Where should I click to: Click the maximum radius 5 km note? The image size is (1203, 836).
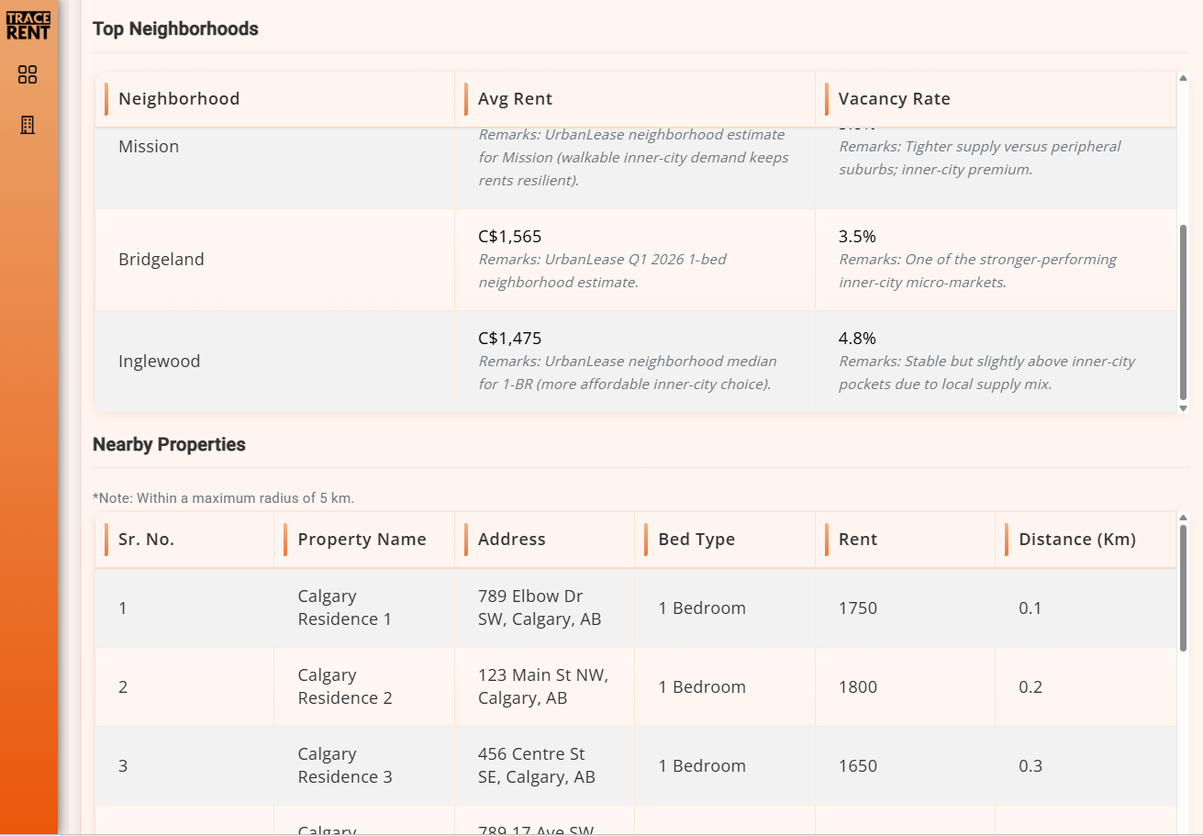coord(223,498)
